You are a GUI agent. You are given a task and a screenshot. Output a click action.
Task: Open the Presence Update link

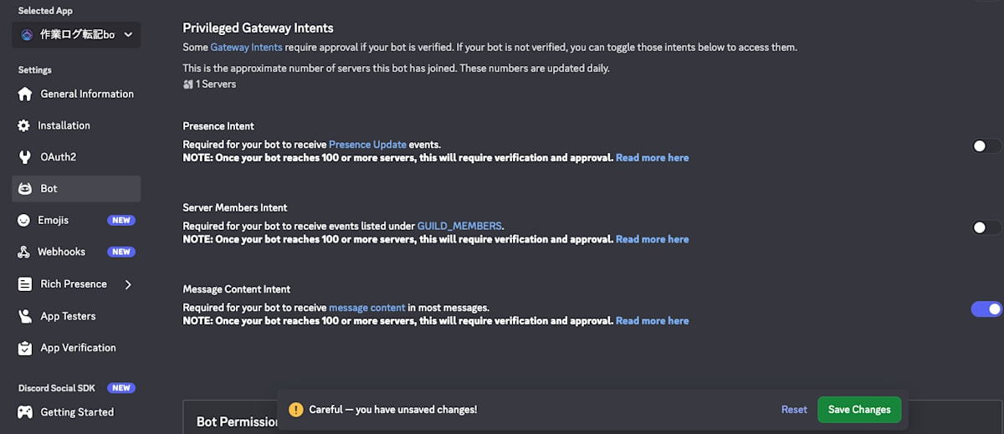tap(367, 145)
